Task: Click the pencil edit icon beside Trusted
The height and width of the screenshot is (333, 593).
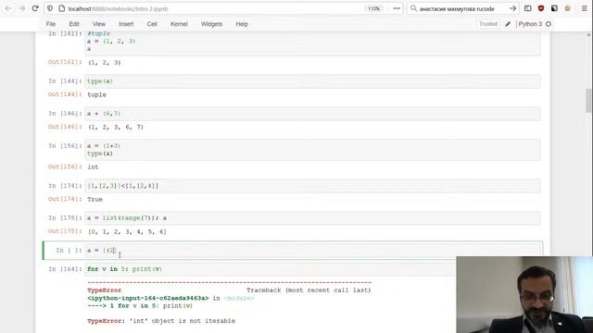Action: tap(508, 24)
